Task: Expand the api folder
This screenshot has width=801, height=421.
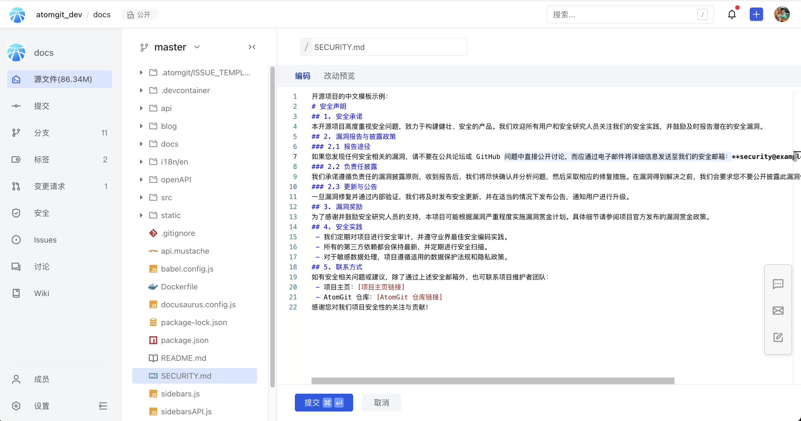Action: [141, 108]
